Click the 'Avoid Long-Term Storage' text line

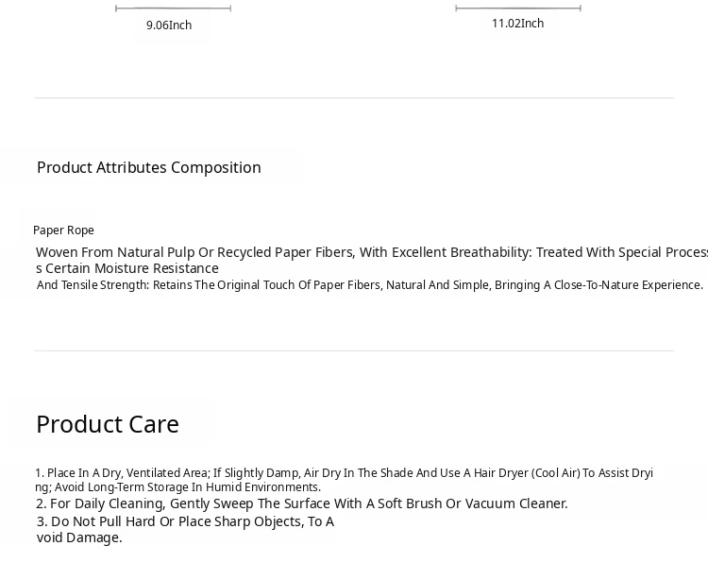tap(177, 487)
